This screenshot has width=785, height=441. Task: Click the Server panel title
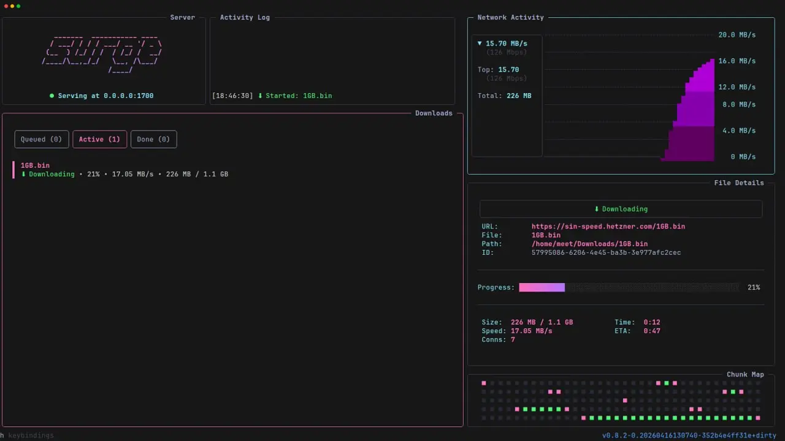click(x=182, y=18)
